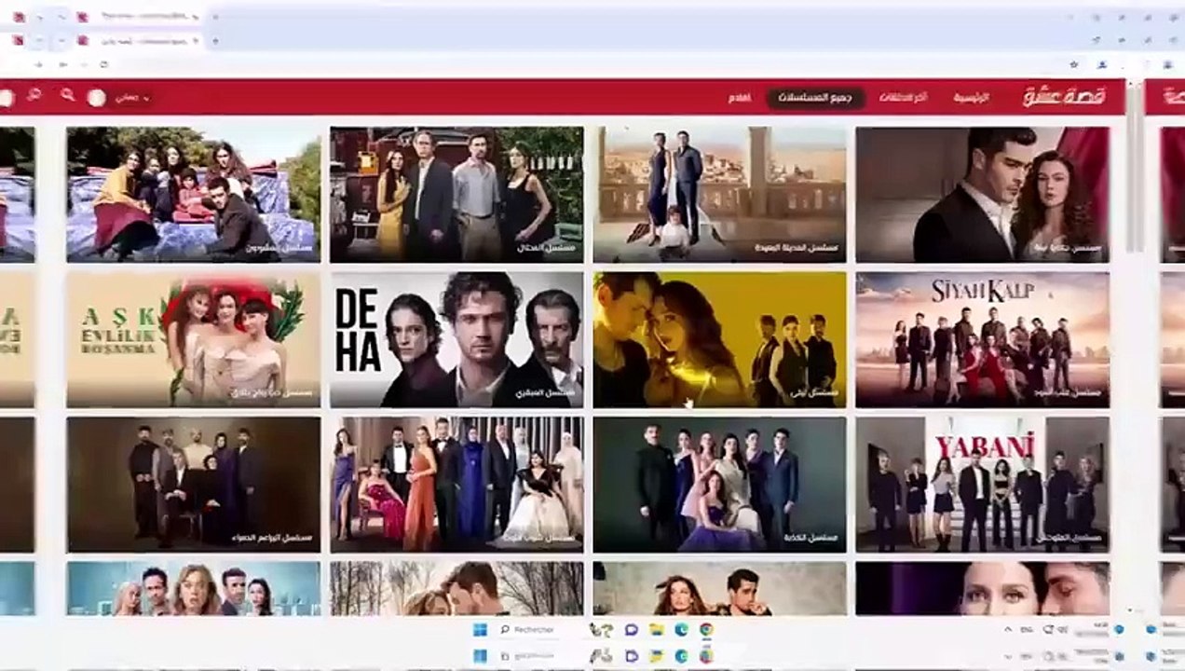This screenshot has height=671, width=1185.
Task: Open the browser profile icon
Action: pyautogui.click(x=1102, y=64)
